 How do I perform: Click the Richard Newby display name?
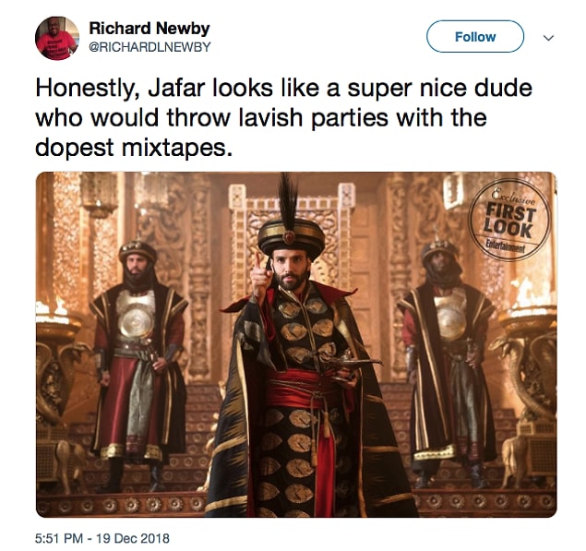(x=149, y=28)
